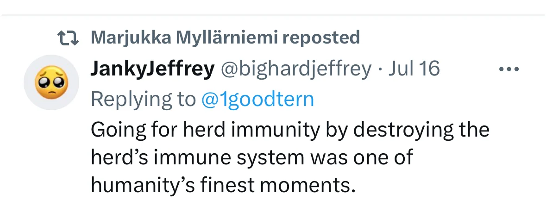The height and width of the screenshot is (219, 546).
Task: Click the "Replying to" text
Action: 143,99
